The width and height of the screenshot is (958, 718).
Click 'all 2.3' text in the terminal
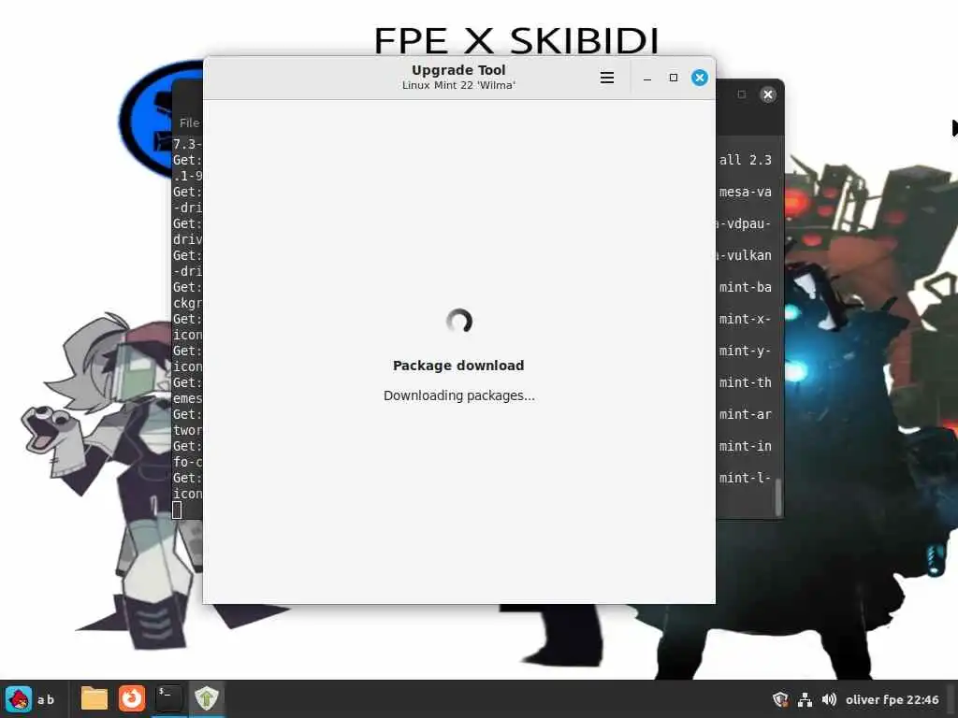click(x=746, y=160)
